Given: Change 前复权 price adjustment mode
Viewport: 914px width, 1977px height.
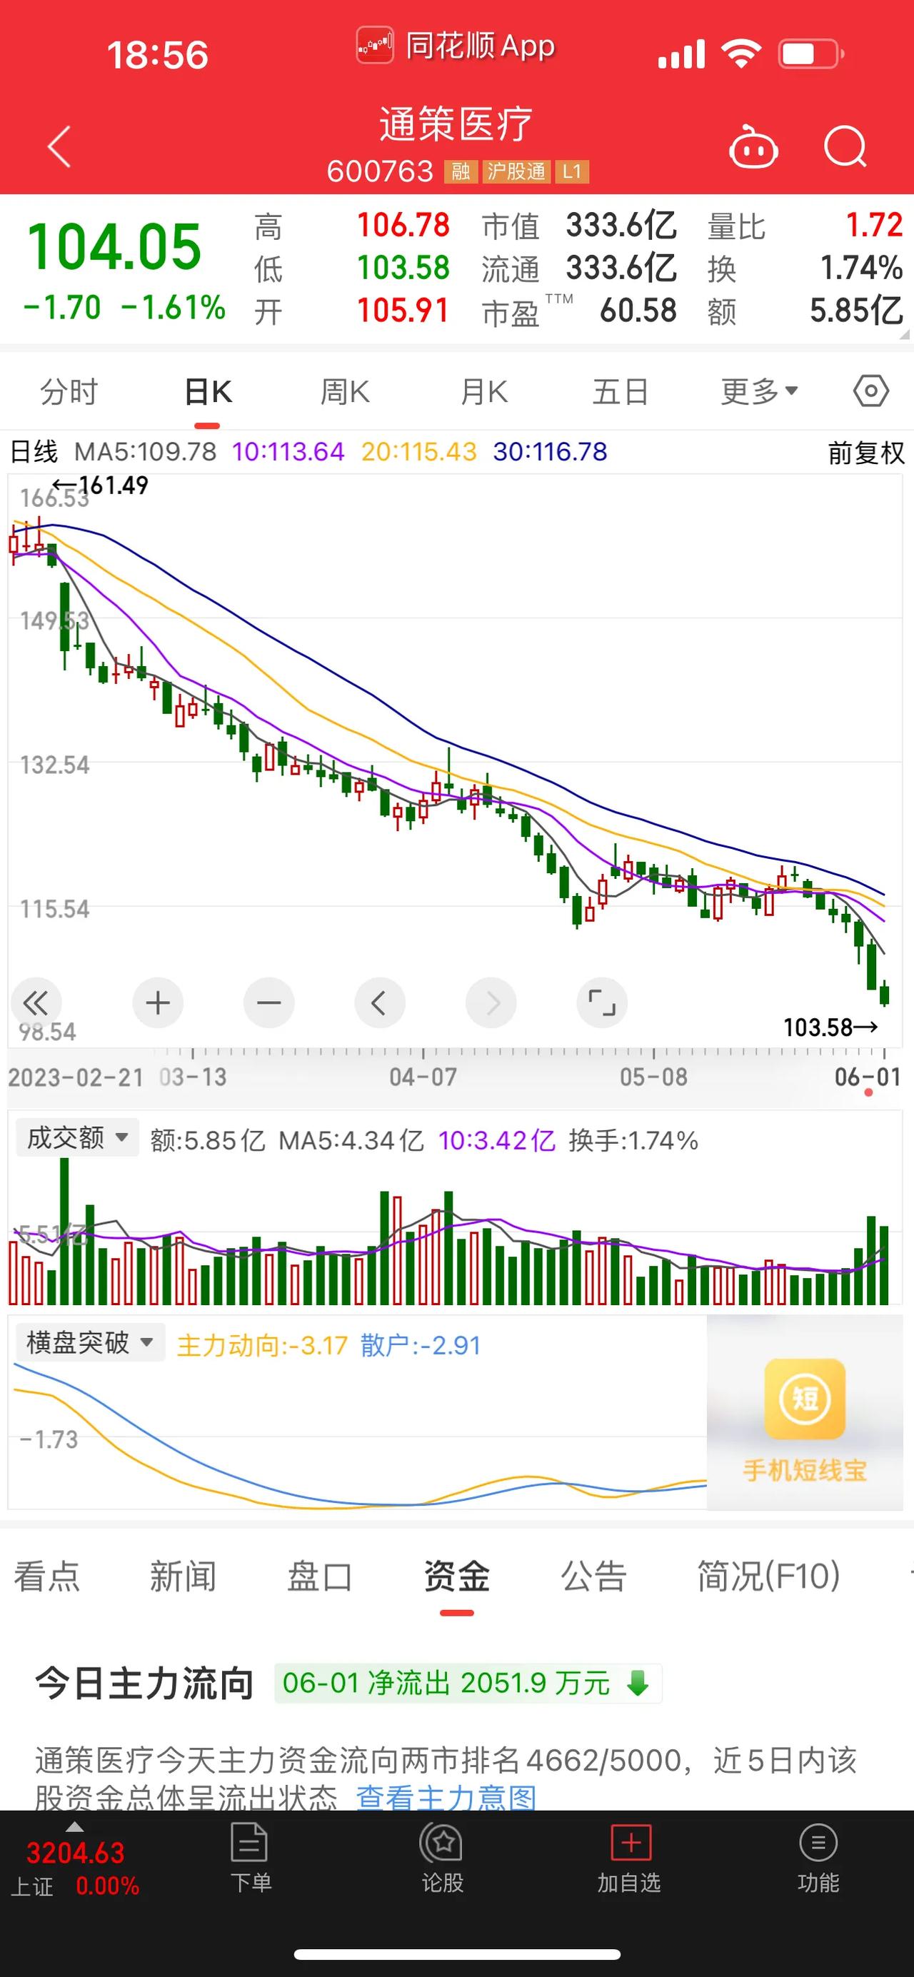Looking at the screenshot, I should [x=865, y=453].
